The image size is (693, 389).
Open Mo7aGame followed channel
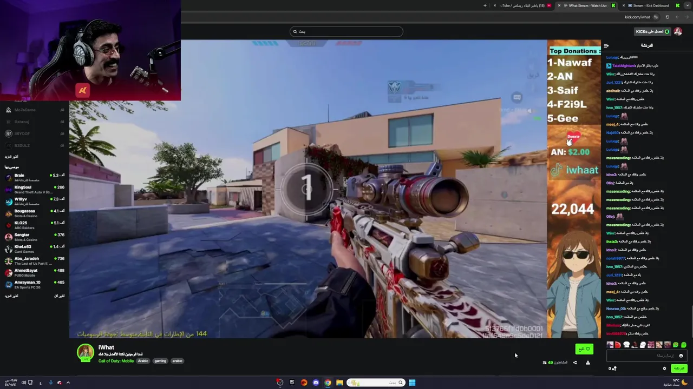click(34, 110)
